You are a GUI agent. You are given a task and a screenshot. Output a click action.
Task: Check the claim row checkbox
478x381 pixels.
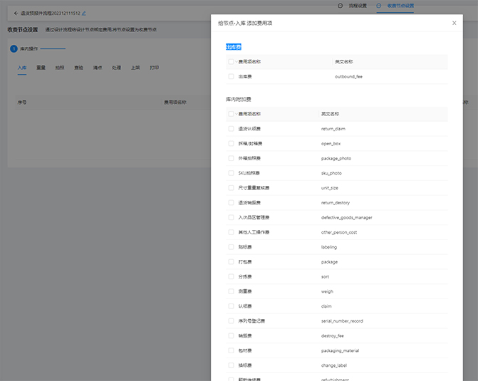pyautogui.click(x=231, y=306)
